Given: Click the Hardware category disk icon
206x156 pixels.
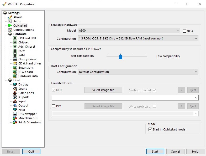Looking at the screenshot, I should [10, 34].
